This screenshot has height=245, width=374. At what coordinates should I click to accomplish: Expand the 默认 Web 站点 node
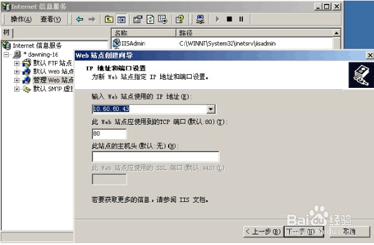(16, 72)
